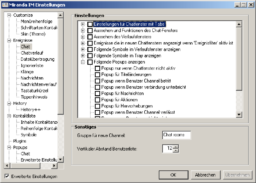Uncheck 'Erweiterte Einstellungen' at bottom left
This screenshot has height=183, width=256.
(x=7, y=176)
